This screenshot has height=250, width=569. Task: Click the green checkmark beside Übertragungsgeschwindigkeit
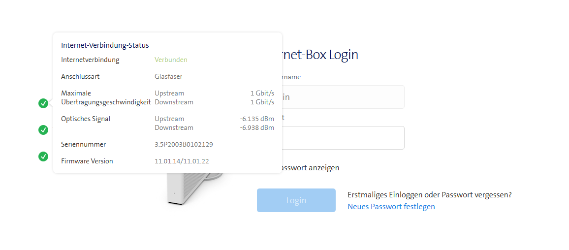(43, 103)
